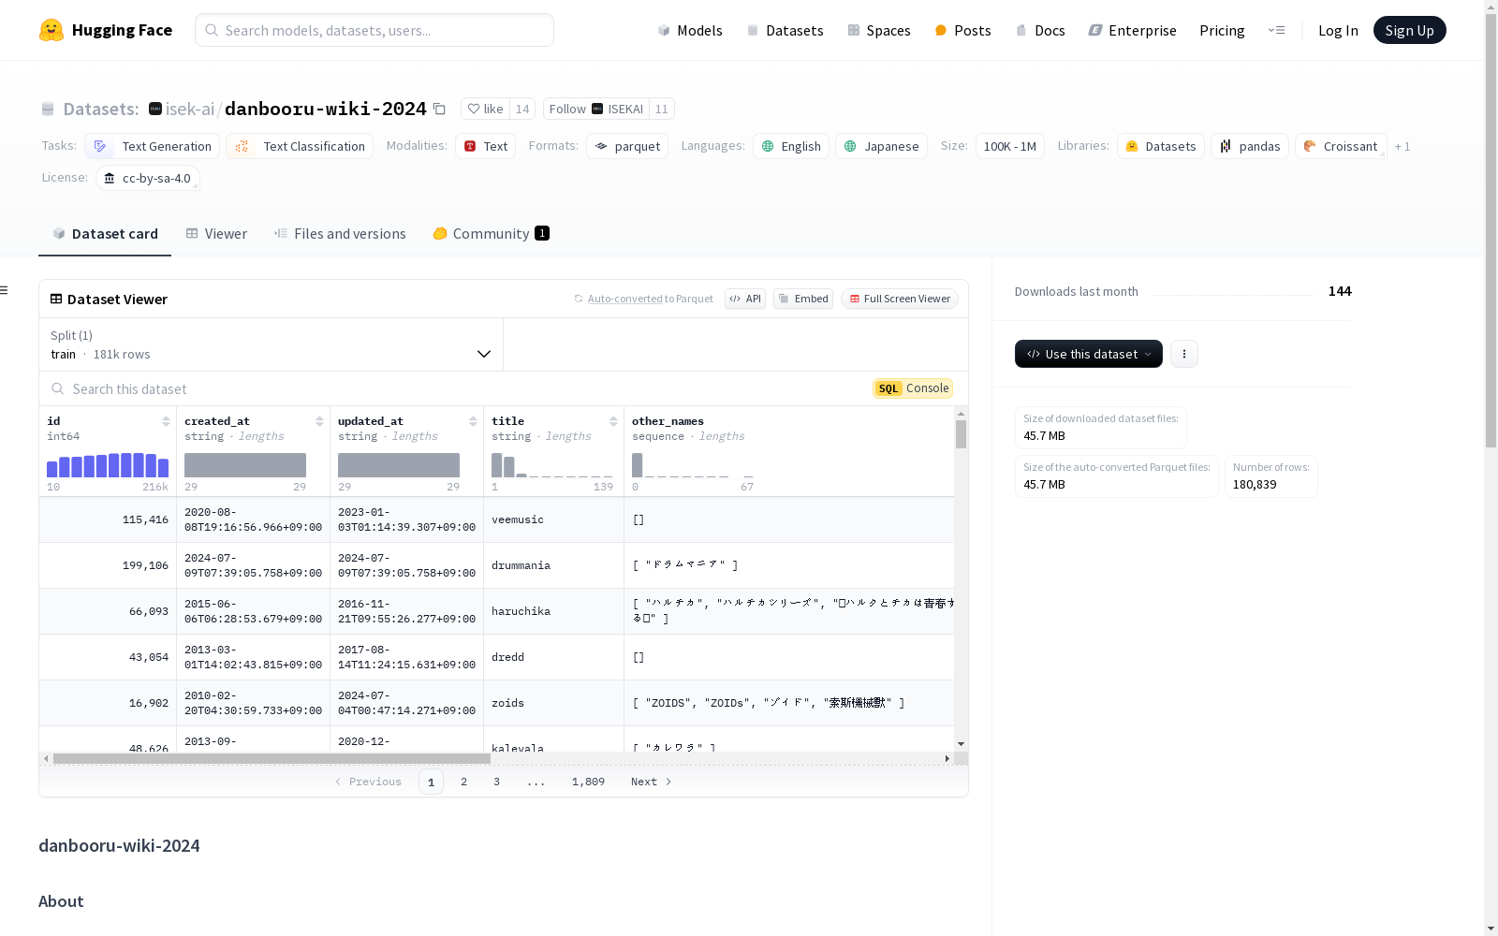Click the pandas library tag
Screen dimensions: 1498x936
pos(1250,146)
